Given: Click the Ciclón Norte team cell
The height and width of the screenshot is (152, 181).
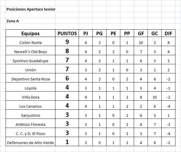Looking at the screenshot, I should [31, 42].
